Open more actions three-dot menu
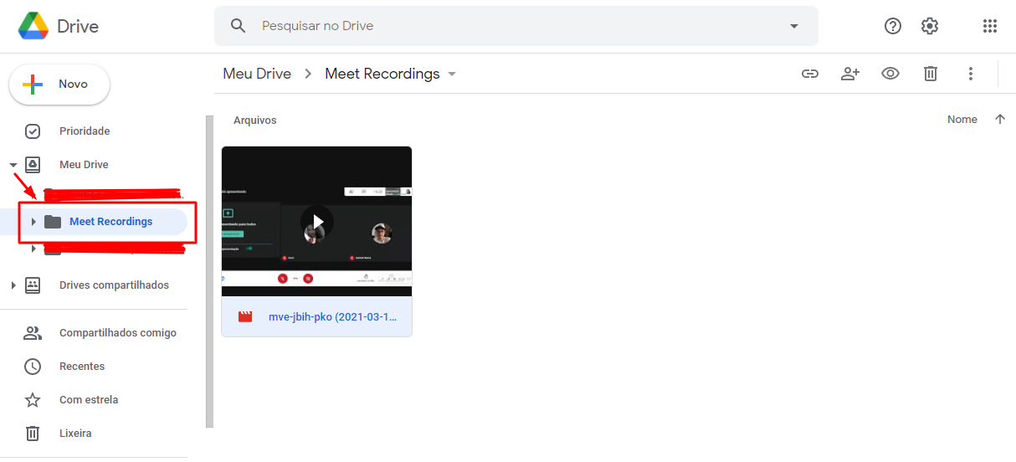Screen dimensions: 1016x462 coord(971,74)
